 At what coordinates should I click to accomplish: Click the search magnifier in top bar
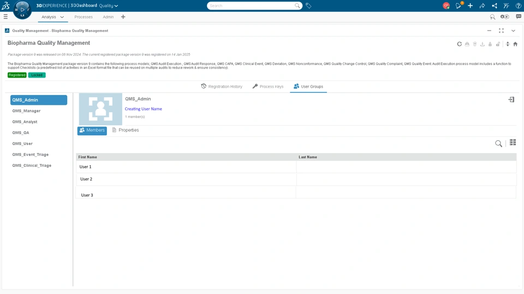point(297,5)
